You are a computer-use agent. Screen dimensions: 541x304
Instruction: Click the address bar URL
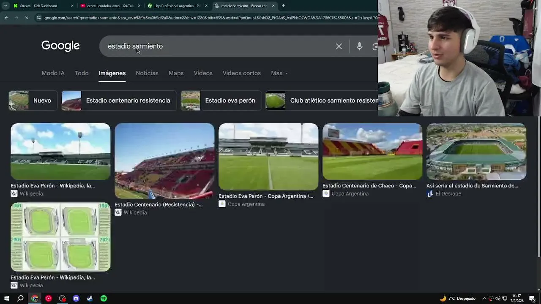tap(210, 18)
